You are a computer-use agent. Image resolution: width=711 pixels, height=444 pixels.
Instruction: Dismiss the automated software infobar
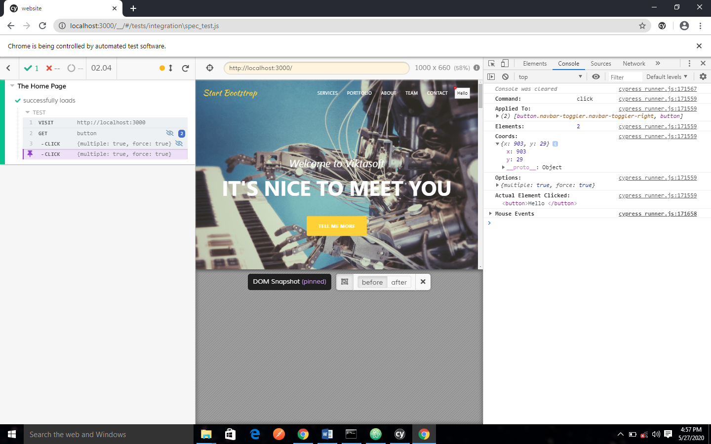(x=699, y=46)
